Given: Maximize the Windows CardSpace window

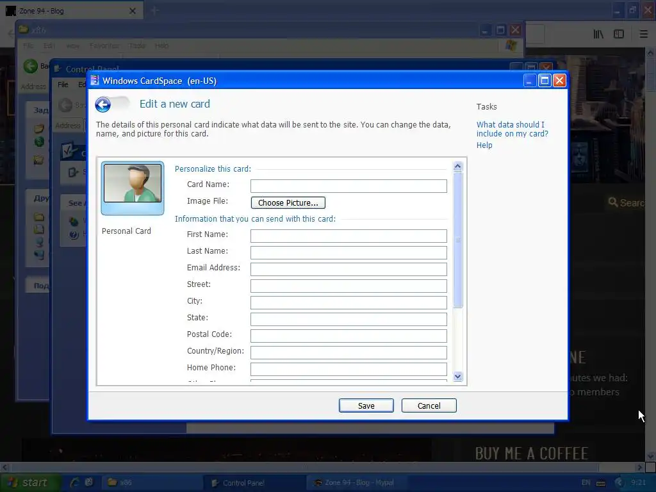Looking at the screenshot, I should click(545, 80).
